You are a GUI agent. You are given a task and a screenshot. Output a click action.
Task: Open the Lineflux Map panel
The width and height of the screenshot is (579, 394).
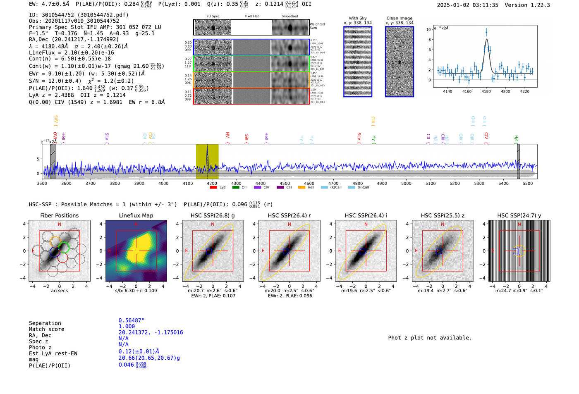136,251
